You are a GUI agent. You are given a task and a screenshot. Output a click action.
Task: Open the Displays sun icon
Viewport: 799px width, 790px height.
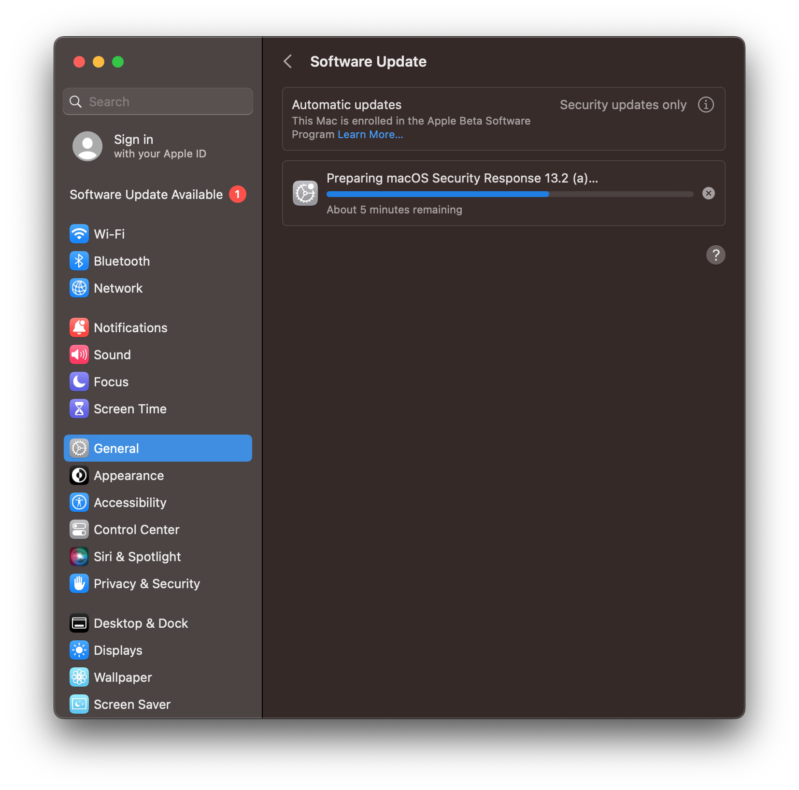tap(79, 650)
